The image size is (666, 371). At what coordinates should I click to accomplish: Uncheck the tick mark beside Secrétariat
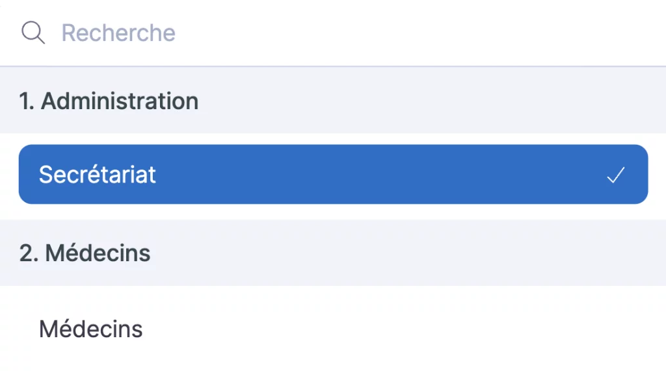point(615,175)
